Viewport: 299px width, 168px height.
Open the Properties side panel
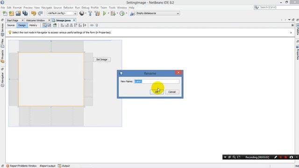(297, 52)
